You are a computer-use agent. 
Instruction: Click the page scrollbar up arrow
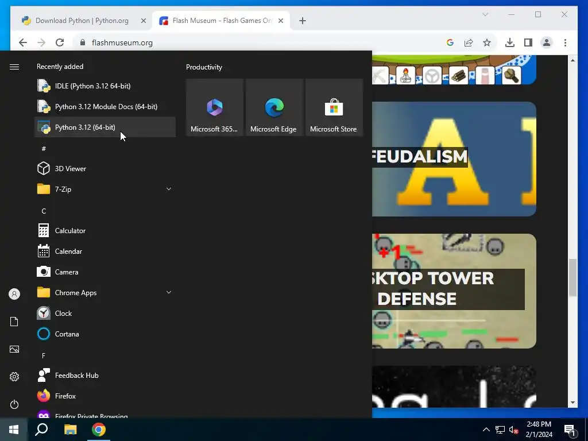tap(572, 60)
